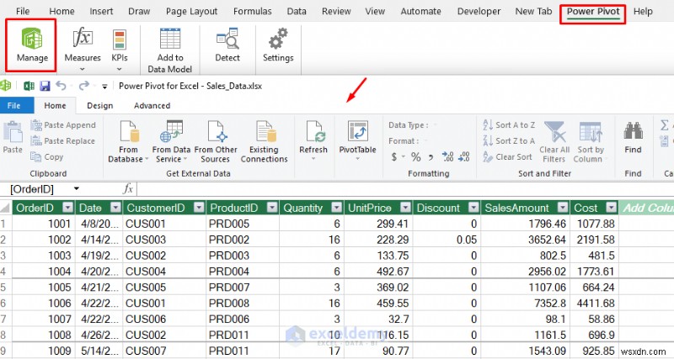Open UnitPrice column filter dropdown

coord(405,208)
